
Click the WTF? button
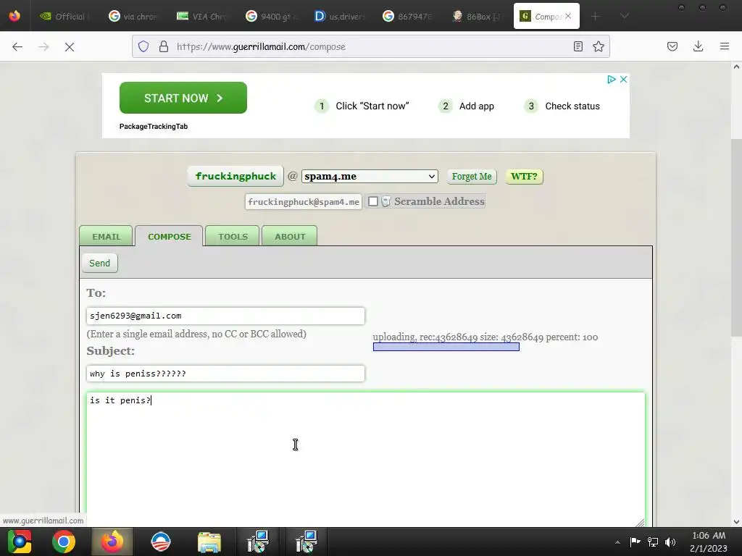coord(524,177)
